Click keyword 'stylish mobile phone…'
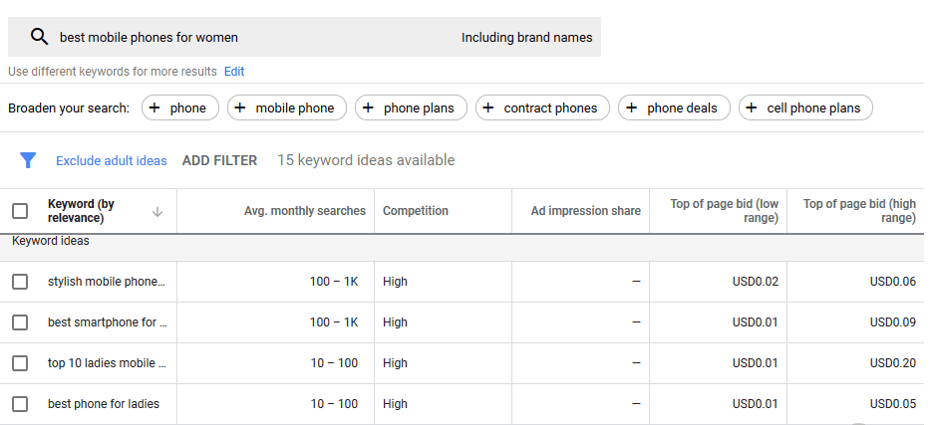The image size is (937, 425). point(106,281)
